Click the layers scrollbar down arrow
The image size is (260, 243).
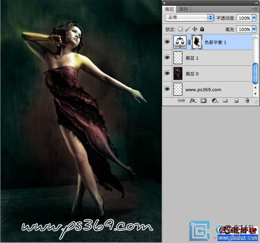[256, 94]
